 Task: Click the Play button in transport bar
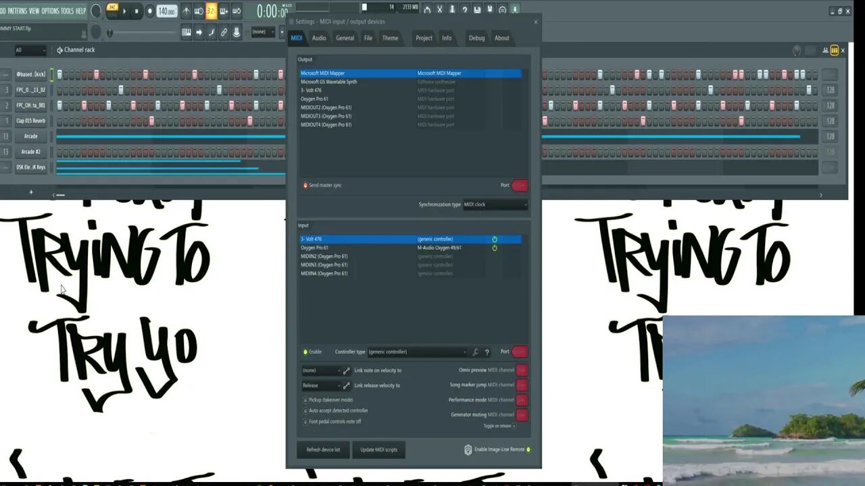pyautogui.click(x=124, y=11)
